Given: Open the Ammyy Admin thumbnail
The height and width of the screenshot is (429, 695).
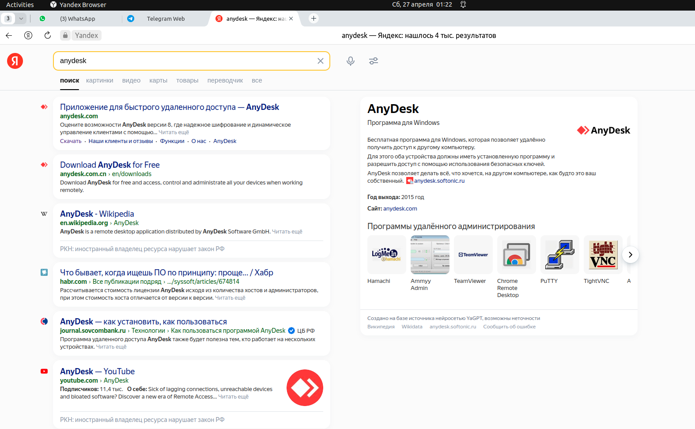Looking at the screenshot, I should point(430,255).
